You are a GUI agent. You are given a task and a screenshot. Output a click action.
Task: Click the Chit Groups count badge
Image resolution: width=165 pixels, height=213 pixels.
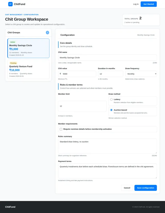coord(47,32)
